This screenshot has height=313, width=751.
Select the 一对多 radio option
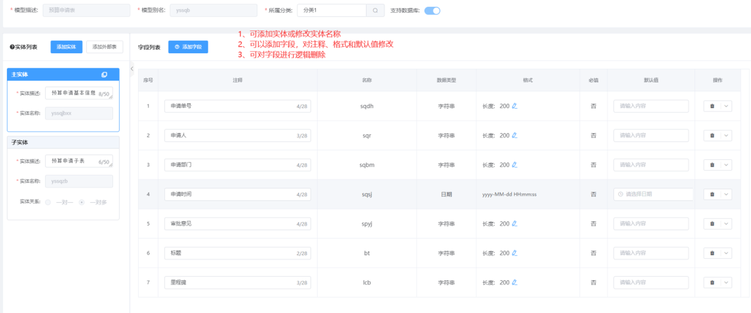coord(82,202)
